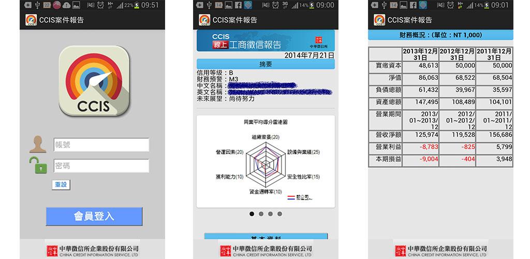Select the second page indicator dot
Screen dimensions: 530x259
(x=261, y=214)
